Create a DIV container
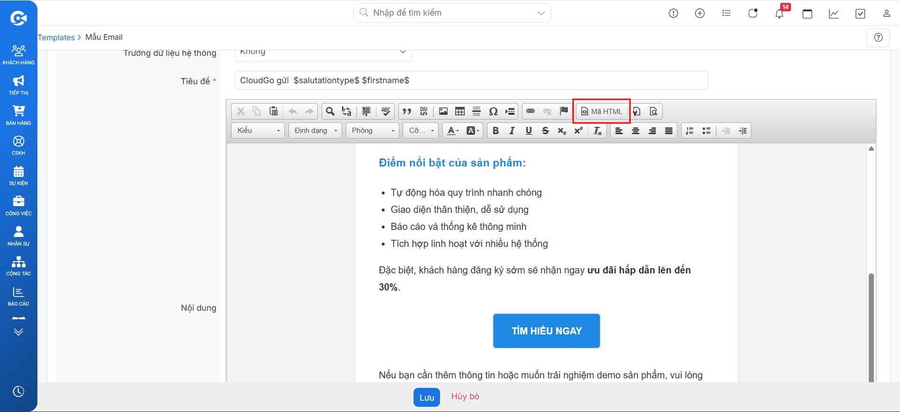900x412 pixels. click(423, 111)
